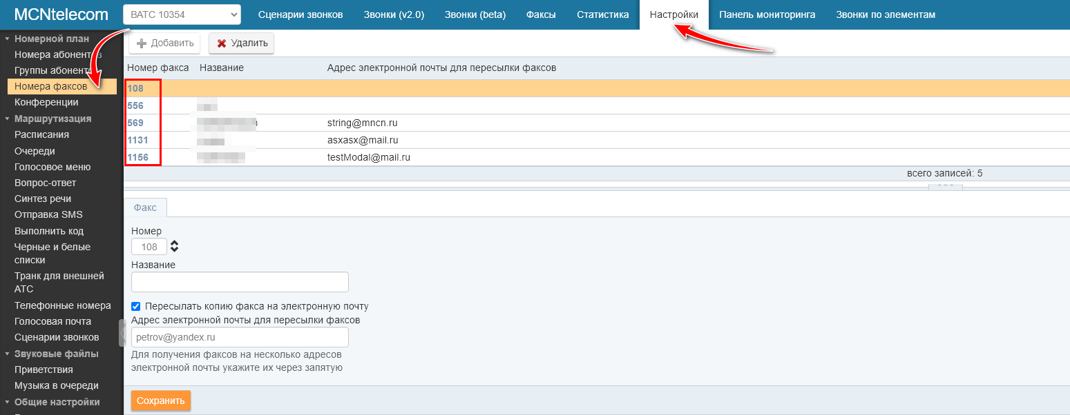Open Звонки по элементам tab
The height and width of the screenshot is (415, 1070).
886,14
